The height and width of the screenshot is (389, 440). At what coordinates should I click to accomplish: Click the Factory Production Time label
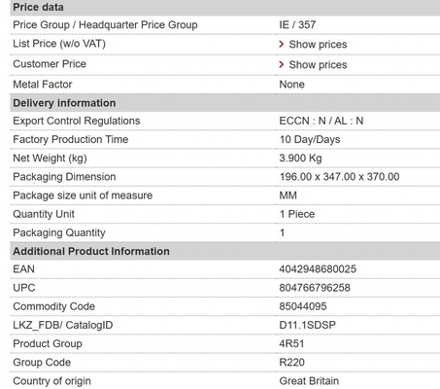click(71, 139)
